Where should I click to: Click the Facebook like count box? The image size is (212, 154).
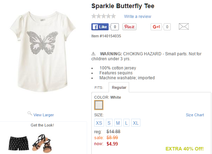click(115, 27)
